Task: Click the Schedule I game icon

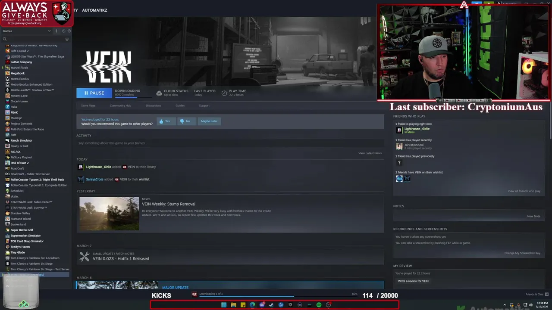Action: coord(7,191)
